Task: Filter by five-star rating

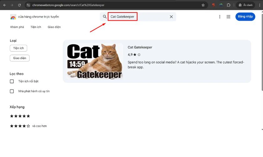Action: click(20, 116)
